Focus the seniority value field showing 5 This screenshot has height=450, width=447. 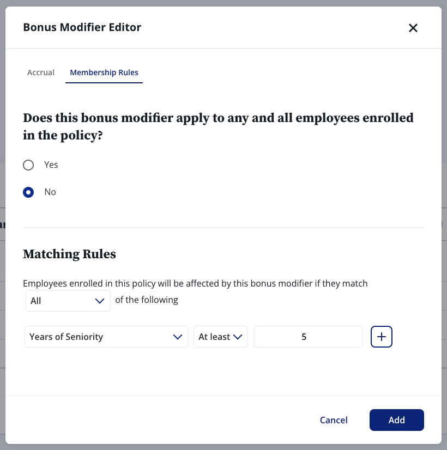(308, 337)
